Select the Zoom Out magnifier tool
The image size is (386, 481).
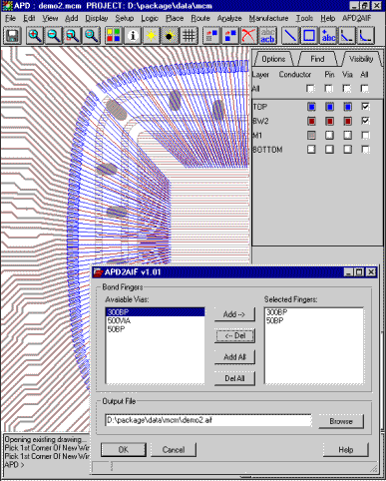click(54, 35)
